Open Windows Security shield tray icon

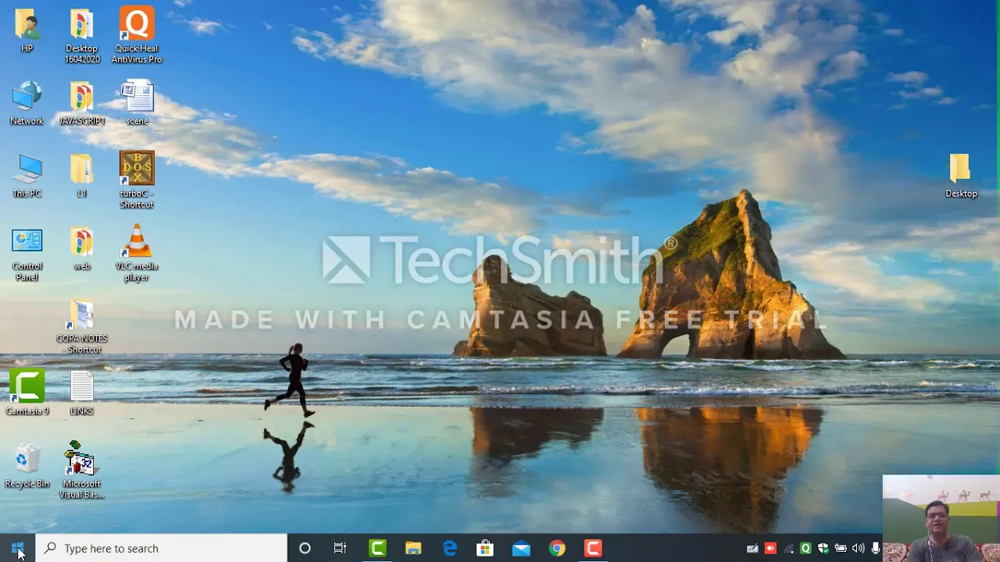click(x=823, y=549)
